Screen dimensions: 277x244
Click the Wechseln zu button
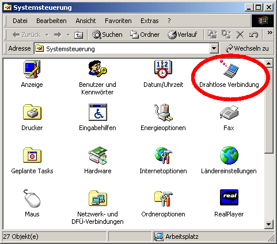[x=247, y=48]
